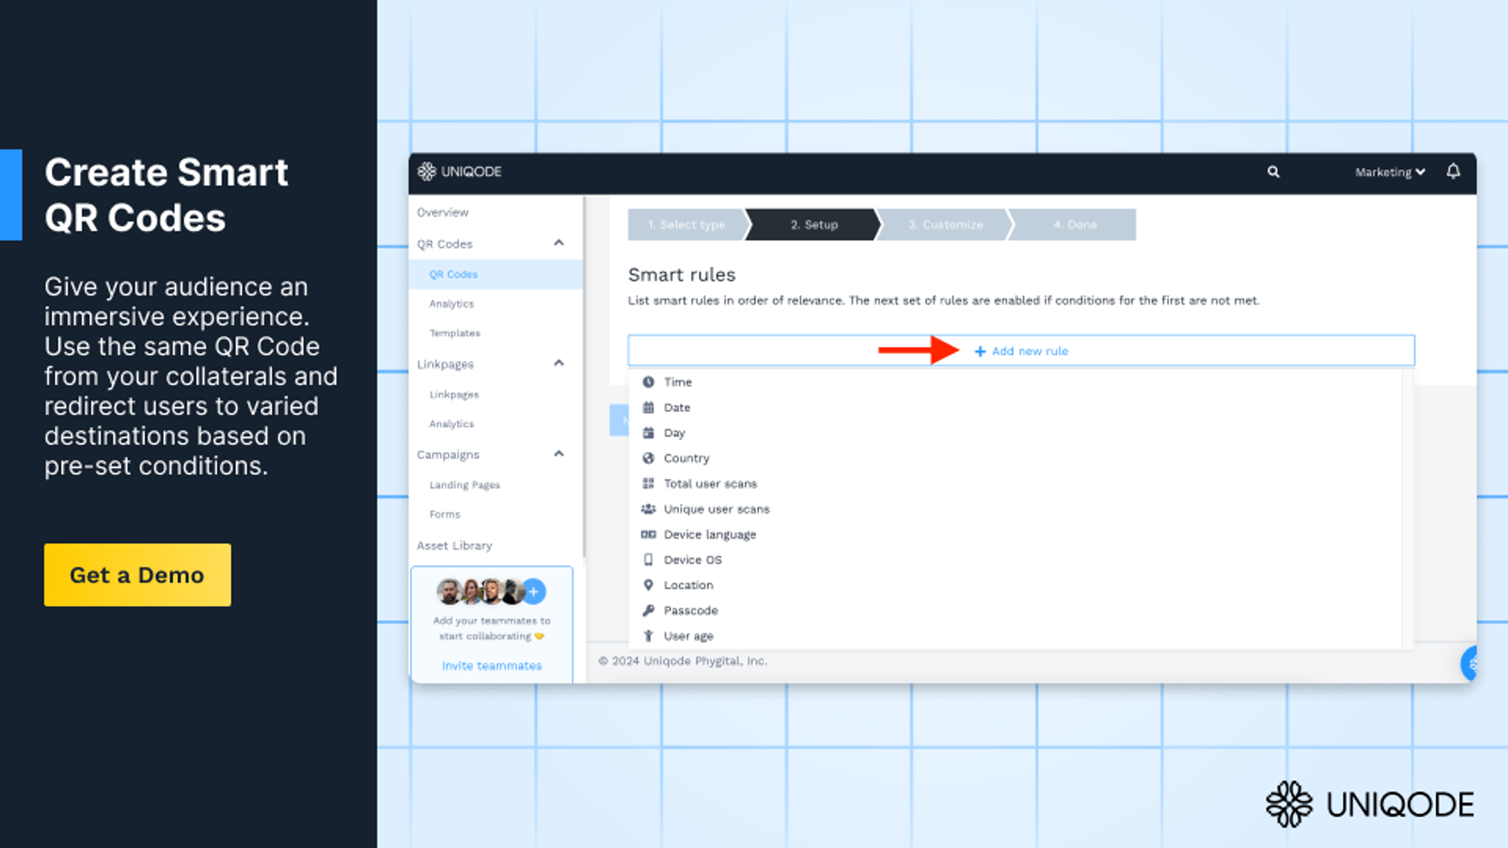This screenshot has height=848, width=1508.
Task: Click the Get a Demo button
Action: coord(137,575)
